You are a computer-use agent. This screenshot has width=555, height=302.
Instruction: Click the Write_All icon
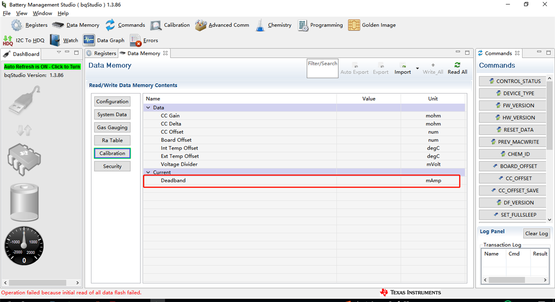433,65
